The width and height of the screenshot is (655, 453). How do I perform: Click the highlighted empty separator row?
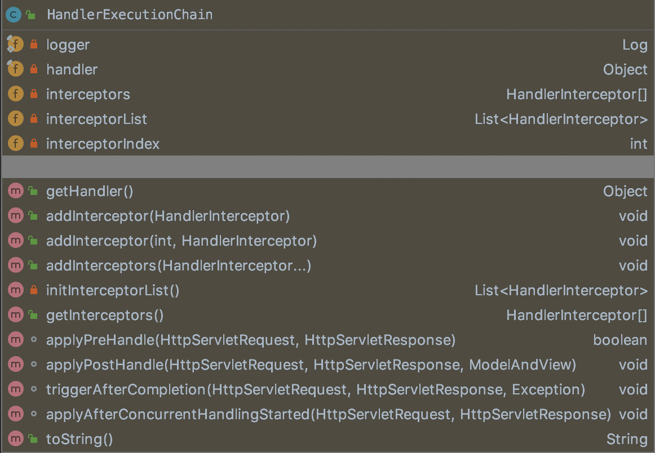point(327,167)
